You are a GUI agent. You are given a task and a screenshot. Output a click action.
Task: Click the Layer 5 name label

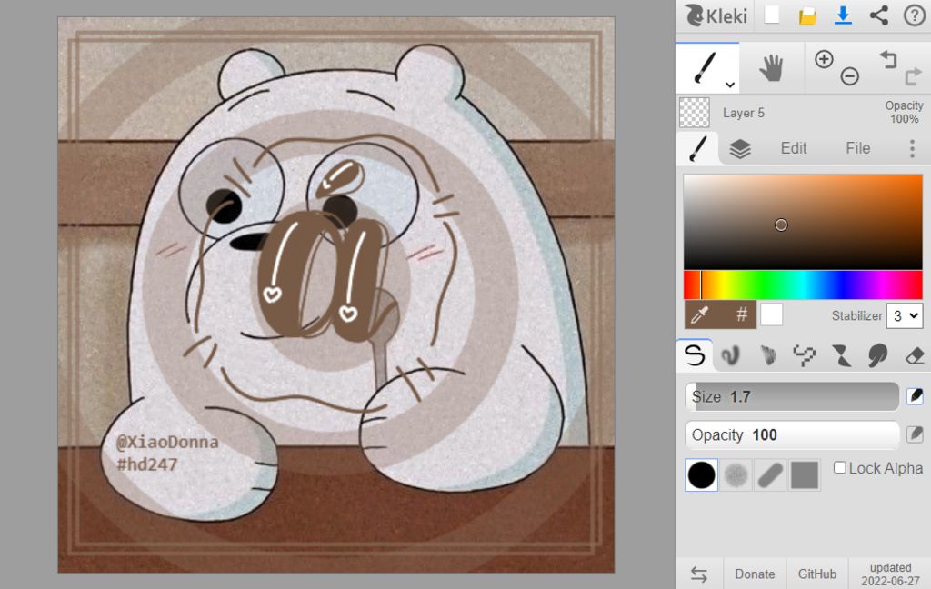point(744,113)
